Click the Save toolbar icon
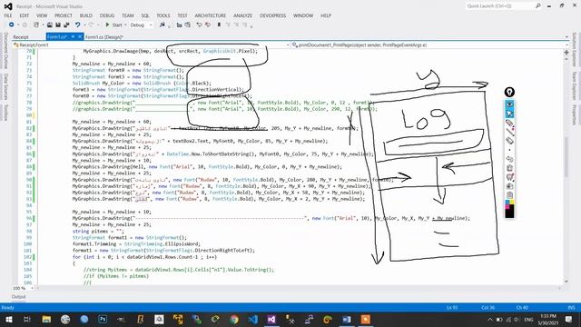Image resolution: width=581 pixels, height=327 pixels. click(x=58, y=25)
